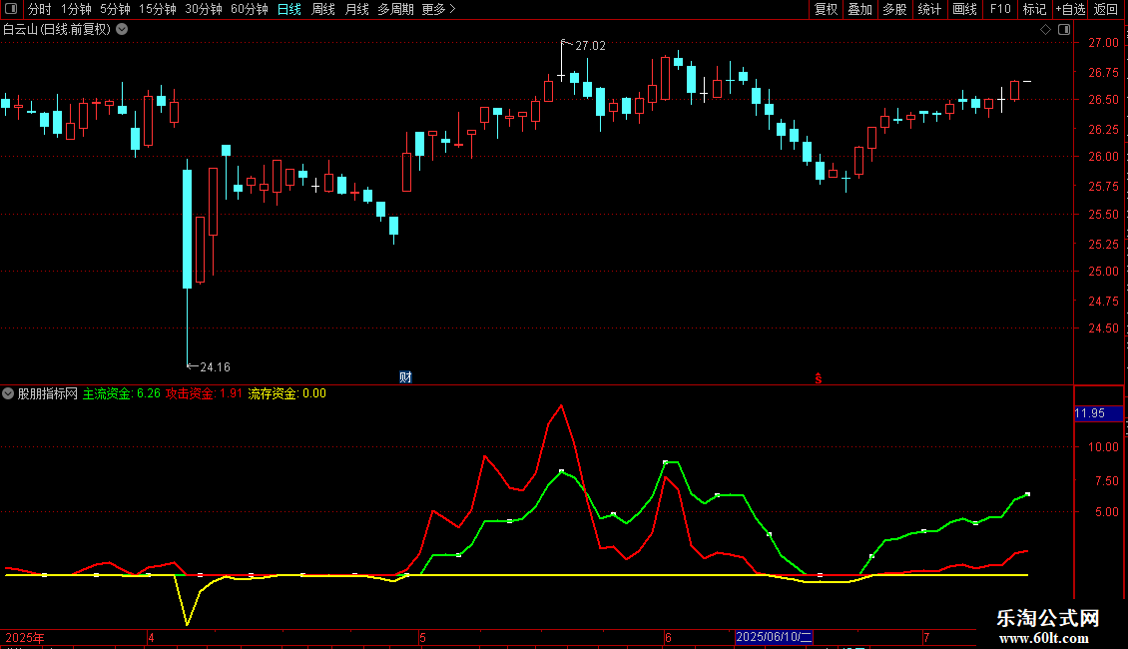
Task: Click the month 7 marker on date axis
Action: pos(926,637)
